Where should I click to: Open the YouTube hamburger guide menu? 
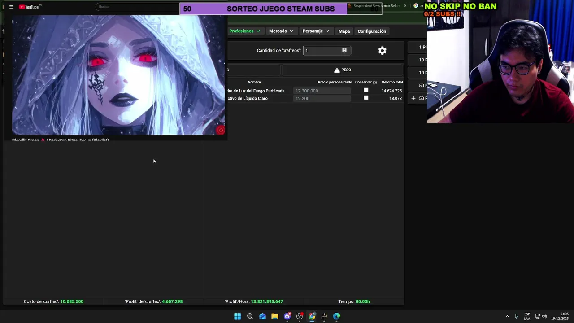(11, 7)
